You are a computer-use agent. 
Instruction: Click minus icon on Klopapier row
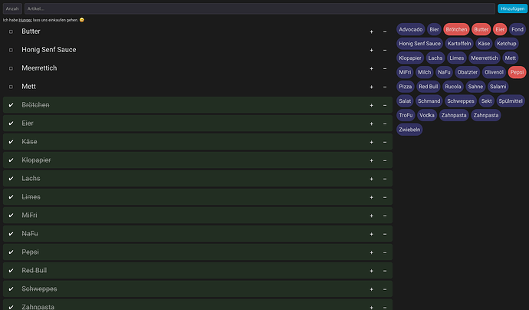[385, 160]
